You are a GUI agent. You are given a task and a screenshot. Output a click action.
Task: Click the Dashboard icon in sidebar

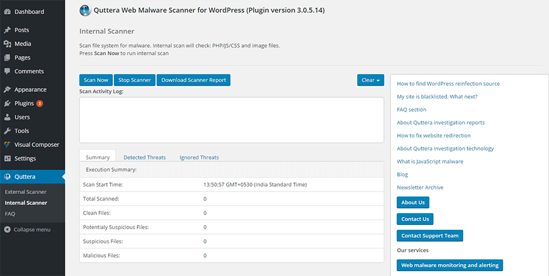7,12
